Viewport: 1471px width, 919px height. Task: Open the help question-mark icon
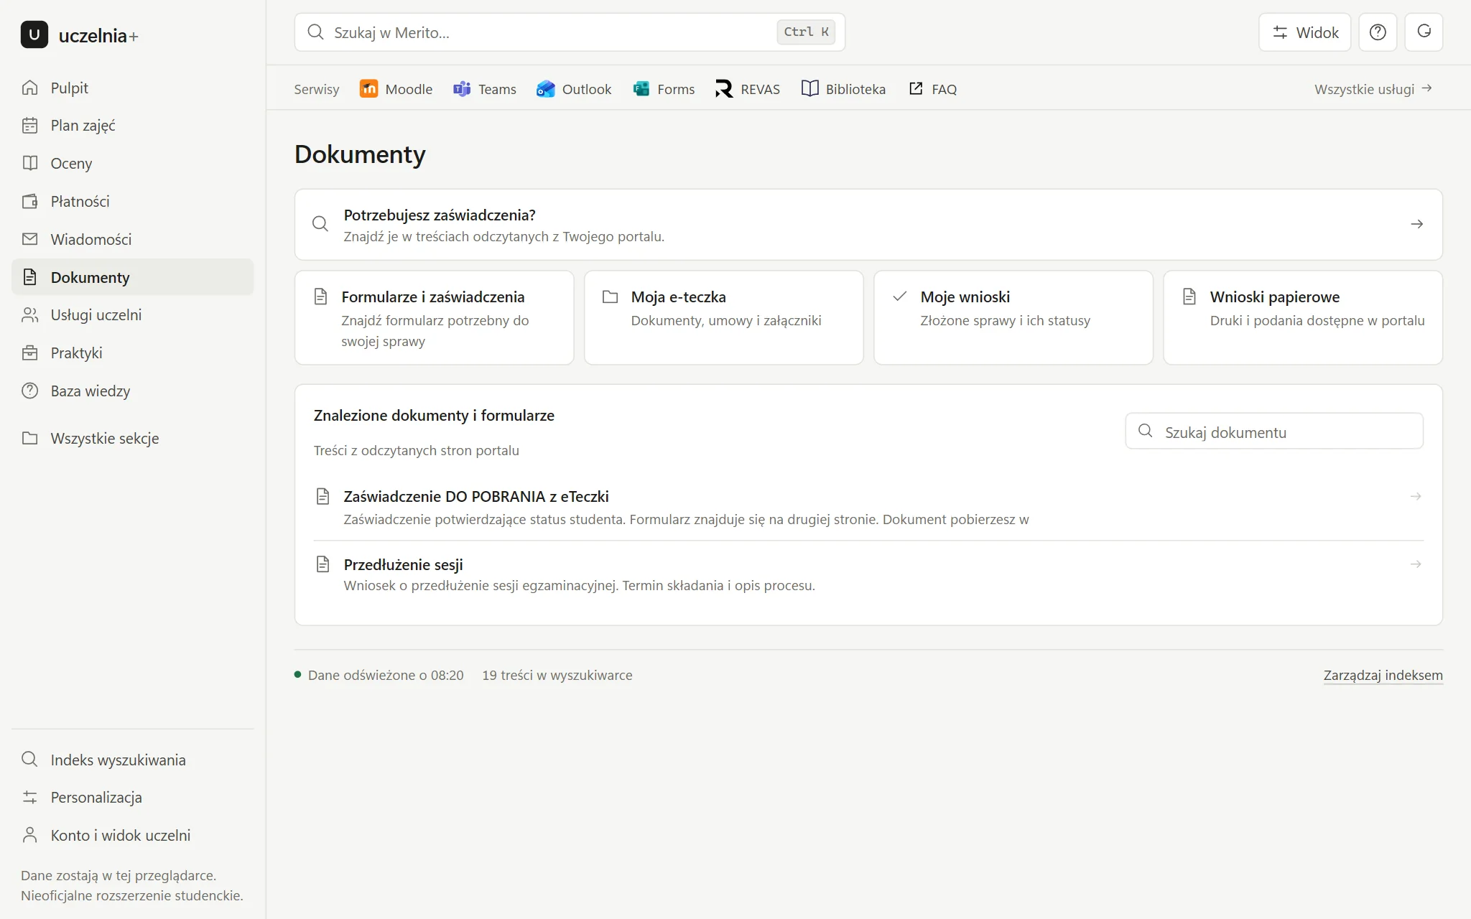point(1377,32)
